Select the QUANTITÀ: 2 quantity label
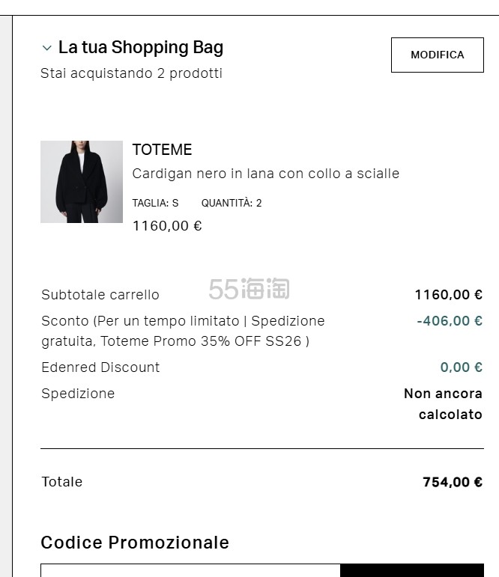The image size is (499, 577). click(232, 203)
